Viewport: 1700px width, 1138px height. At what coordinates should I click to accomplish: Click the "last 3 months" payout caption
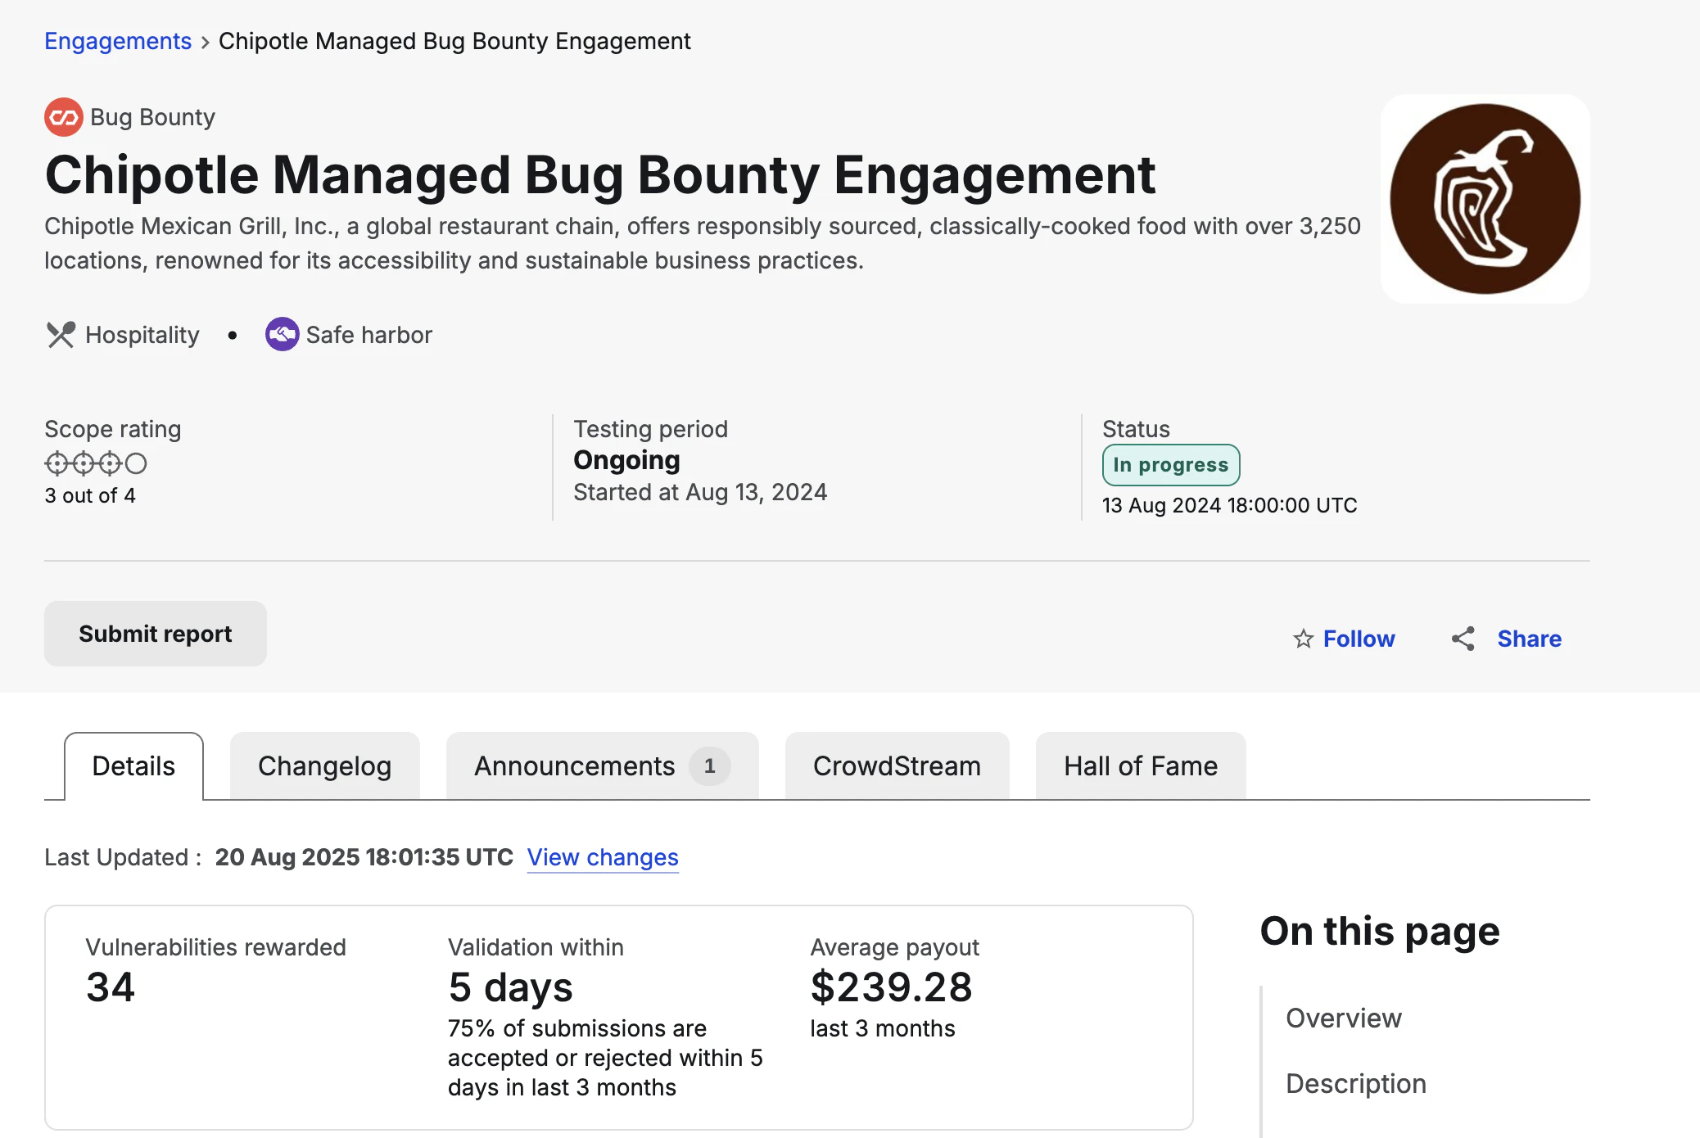[882, 1028]
